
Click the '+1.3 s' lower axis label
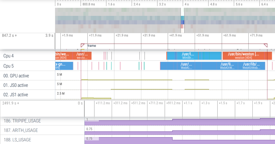click(205, 103)
